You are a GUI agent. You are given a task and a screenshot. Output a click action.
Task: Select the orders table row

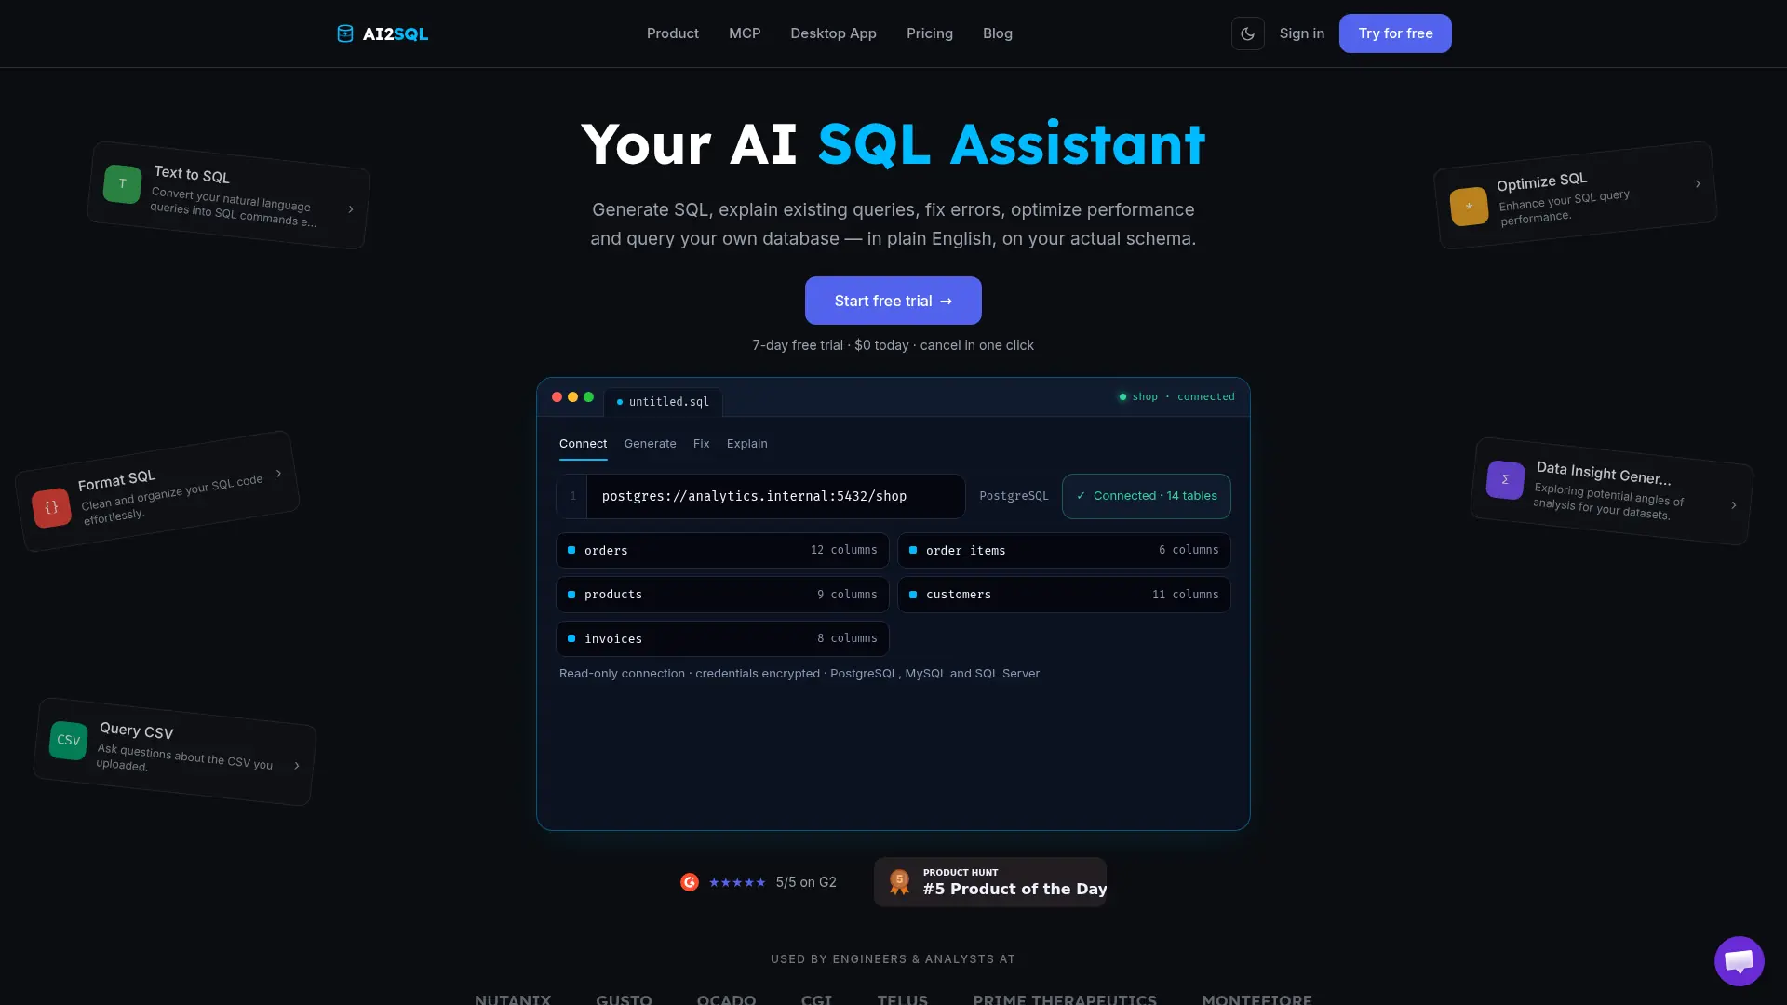[x=722, y=550]
